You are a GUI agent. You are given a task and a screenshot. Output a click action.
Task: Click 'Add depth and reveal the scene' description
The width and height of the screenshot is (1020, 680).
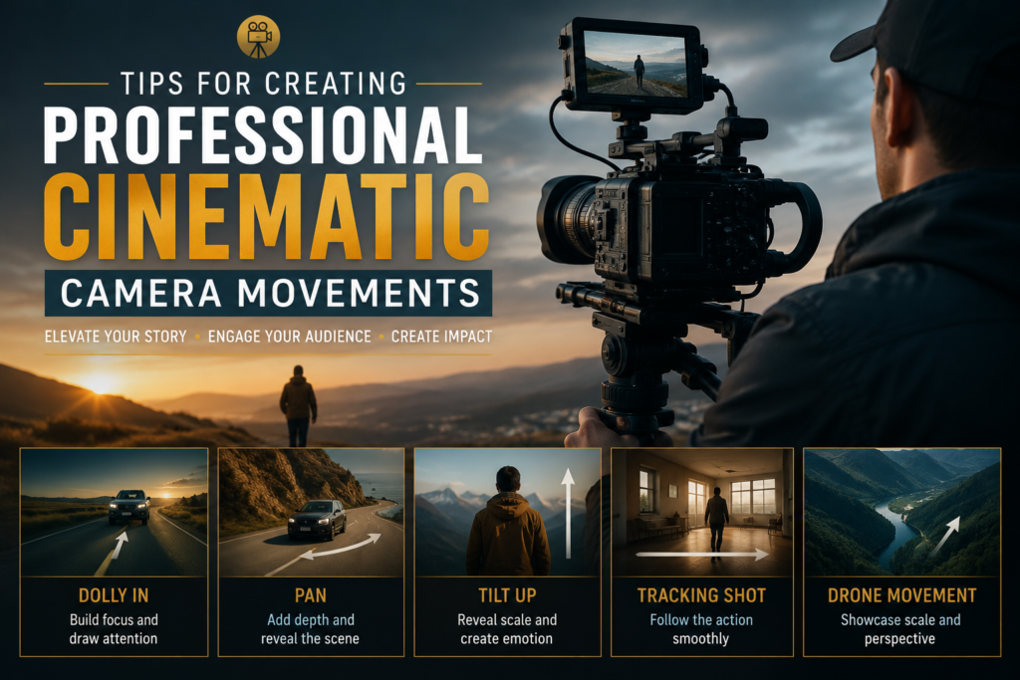coord(311,629)
